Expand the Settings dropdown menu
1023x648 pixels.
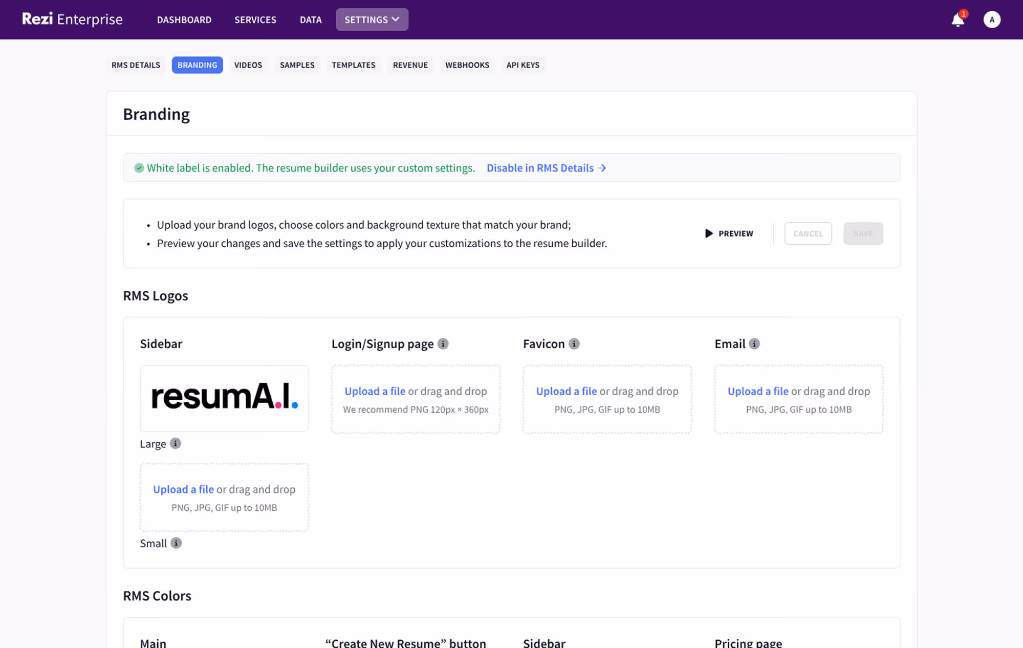click(372, 19)
